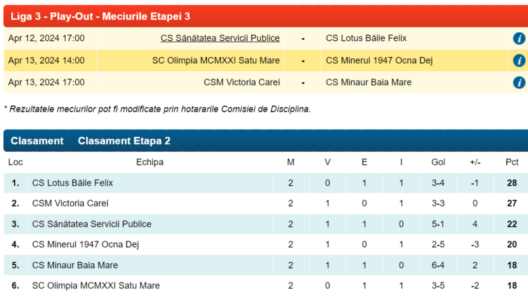Select SC Olimpia MCMXXI Satu Mare standings row

(96, 286)
